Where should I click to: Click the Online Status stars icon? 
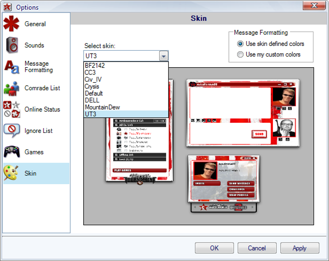coord(12,109)
